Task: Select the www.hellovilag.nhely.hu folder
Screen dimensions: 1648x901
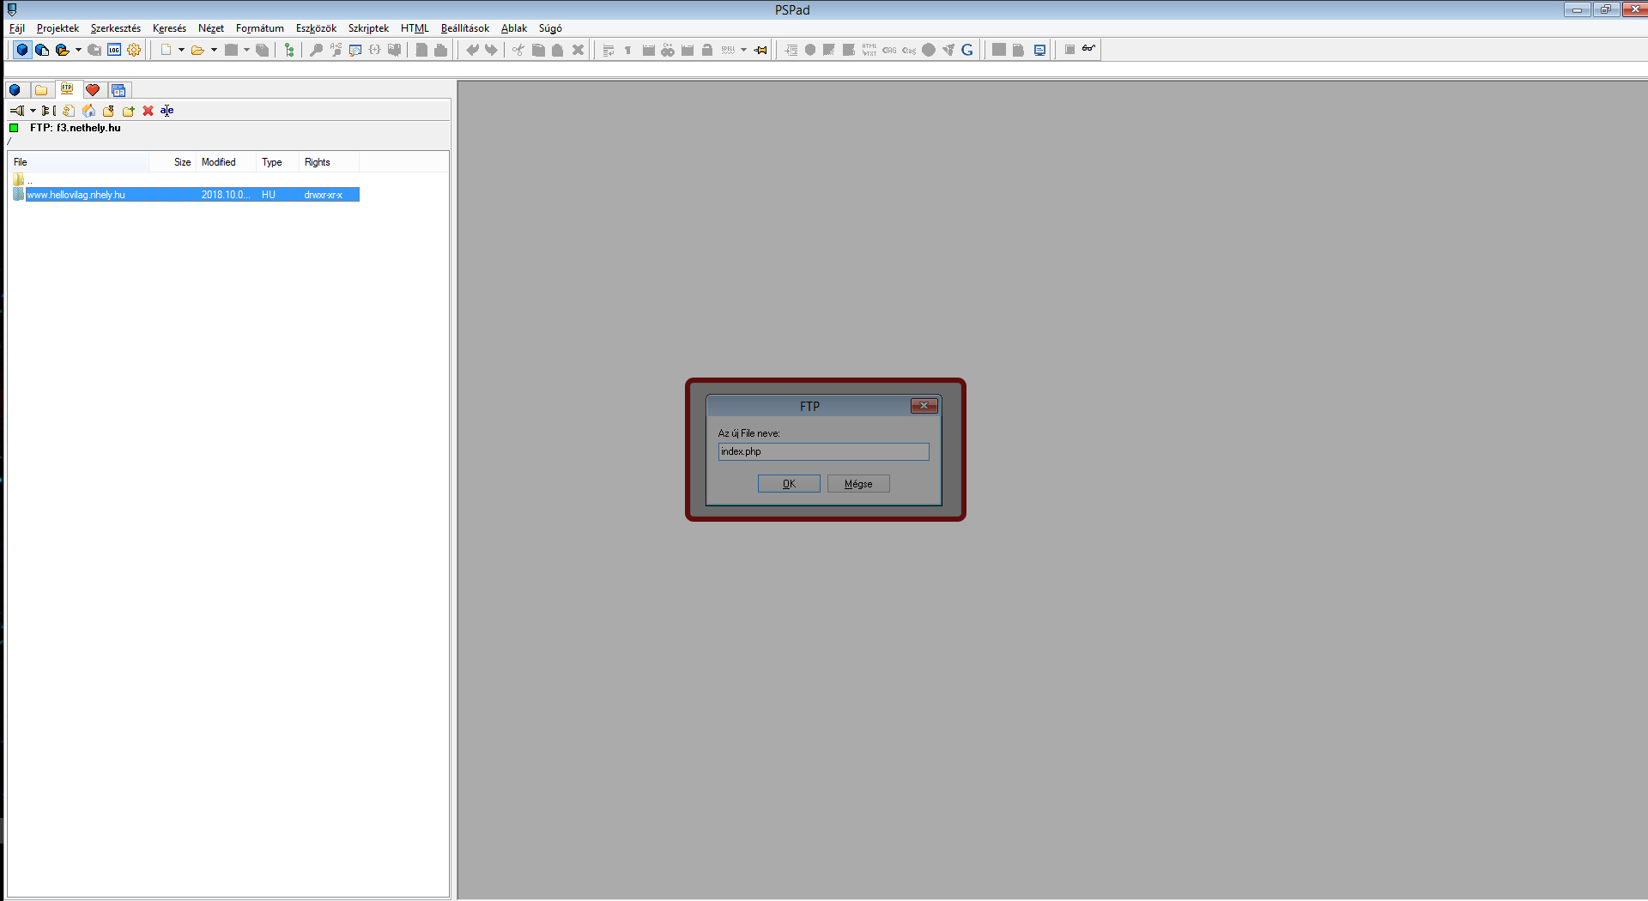Action: tap(76, 195)
